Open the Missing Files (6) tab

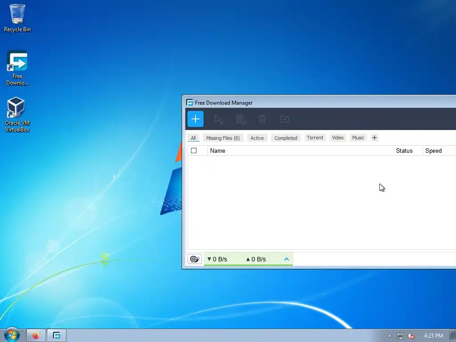click(x=223, y=138)
